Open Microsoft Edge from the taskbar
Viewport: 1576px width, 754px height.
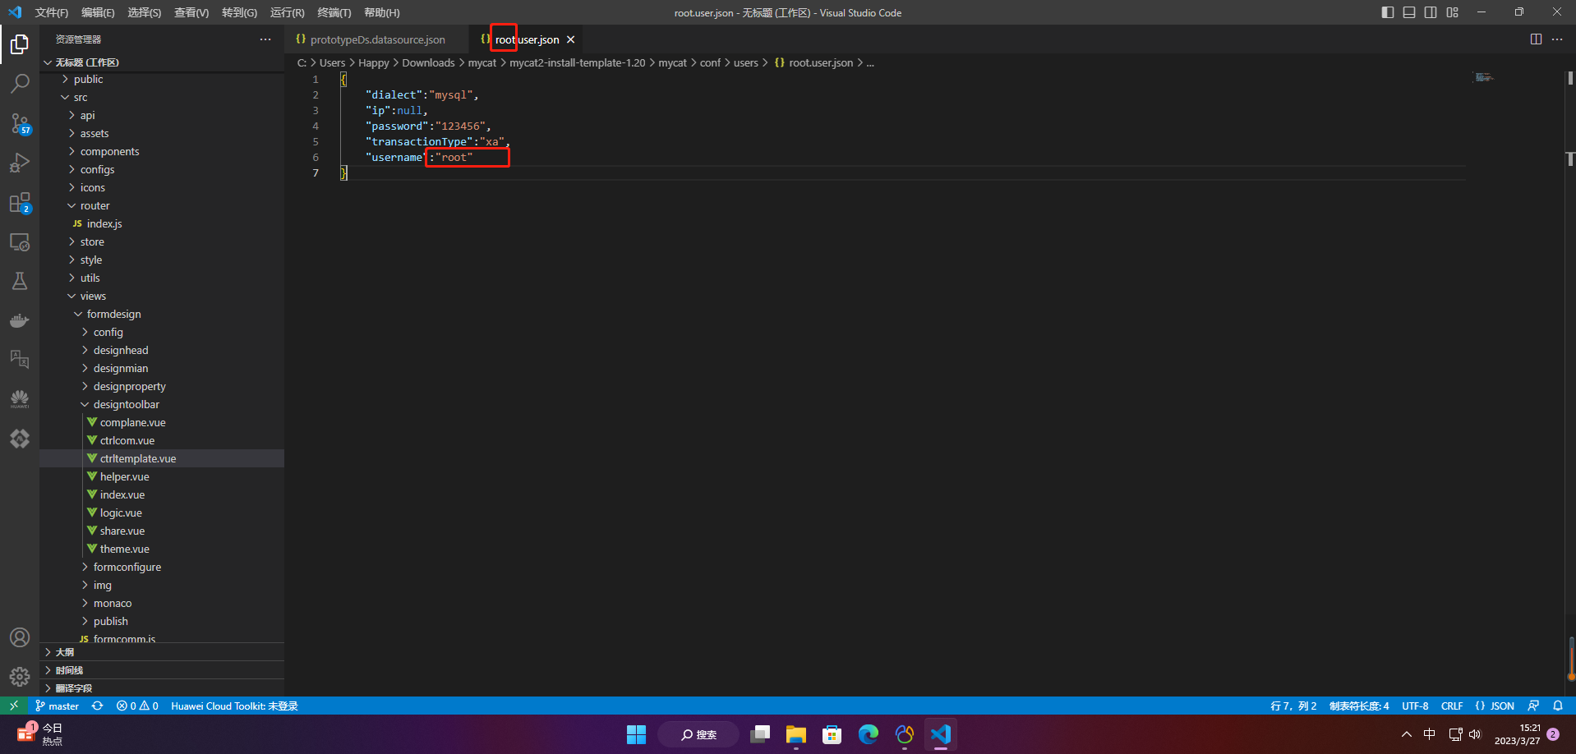[868, 734]
